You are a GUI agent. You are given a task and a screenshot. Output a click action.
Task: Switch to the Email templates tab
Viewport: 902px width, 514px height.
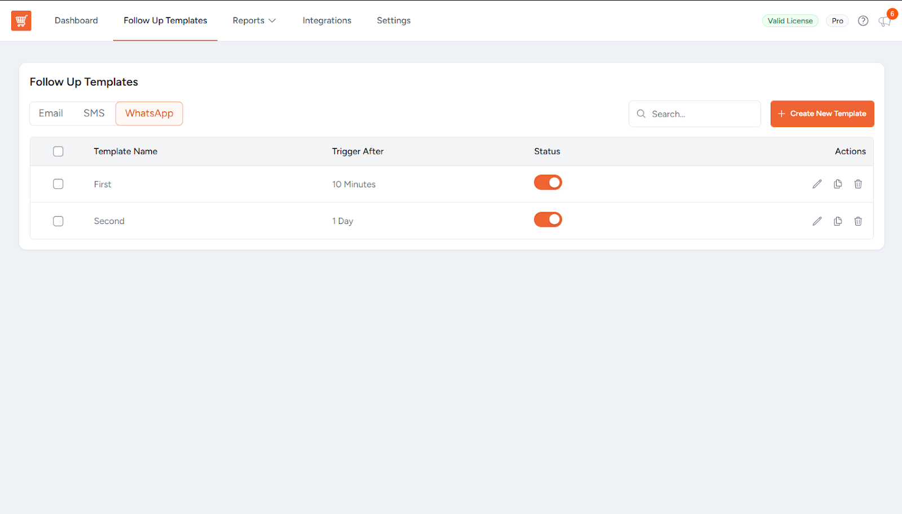coord(50,113)
